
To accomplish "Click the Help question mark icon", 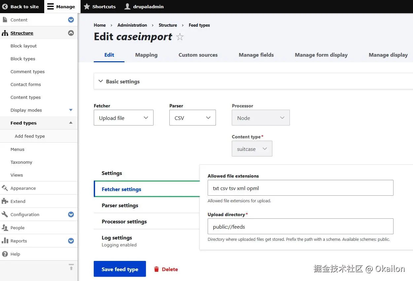I will (5, 254).
